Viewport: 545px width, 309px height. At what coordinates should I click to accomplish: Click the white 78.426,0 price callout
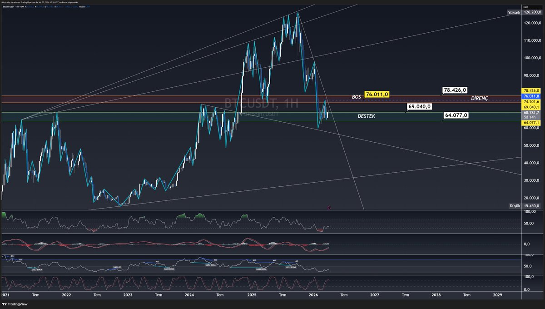pos(455,90)
